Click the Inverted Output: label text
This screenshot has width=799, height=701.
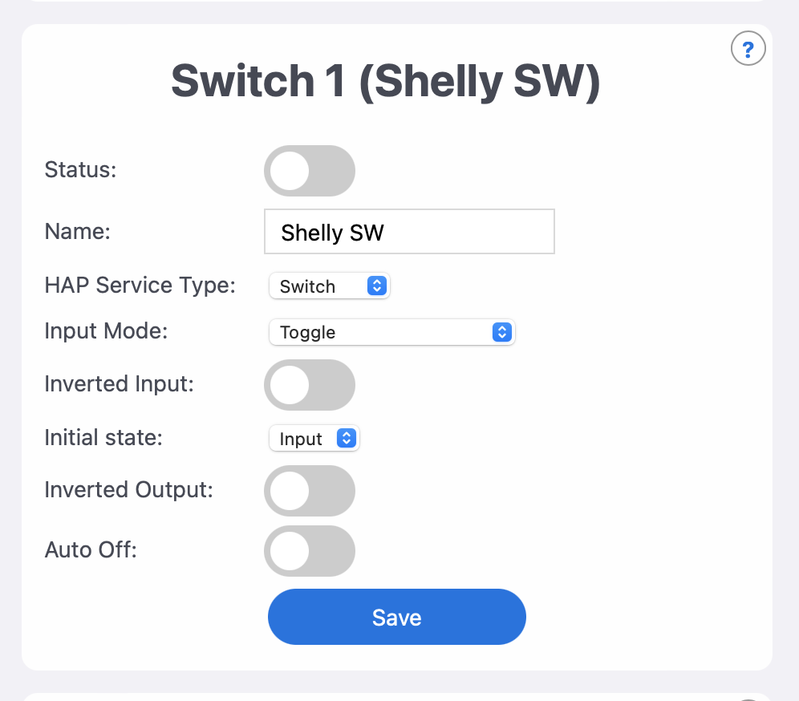coord(129,489)
